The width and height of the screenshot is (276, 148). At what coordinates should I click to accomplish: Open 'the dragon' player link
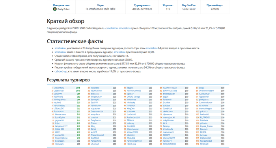point(60,141)
